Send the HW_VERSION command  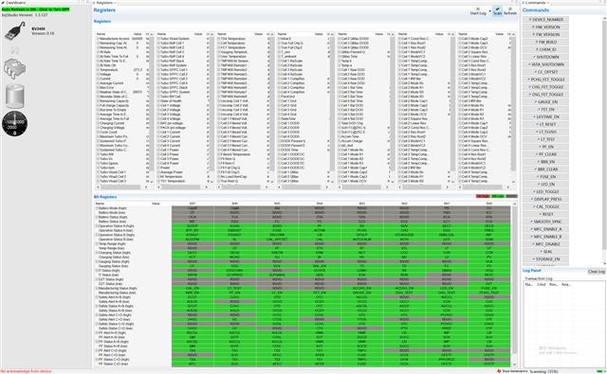(x=545, y=27)
